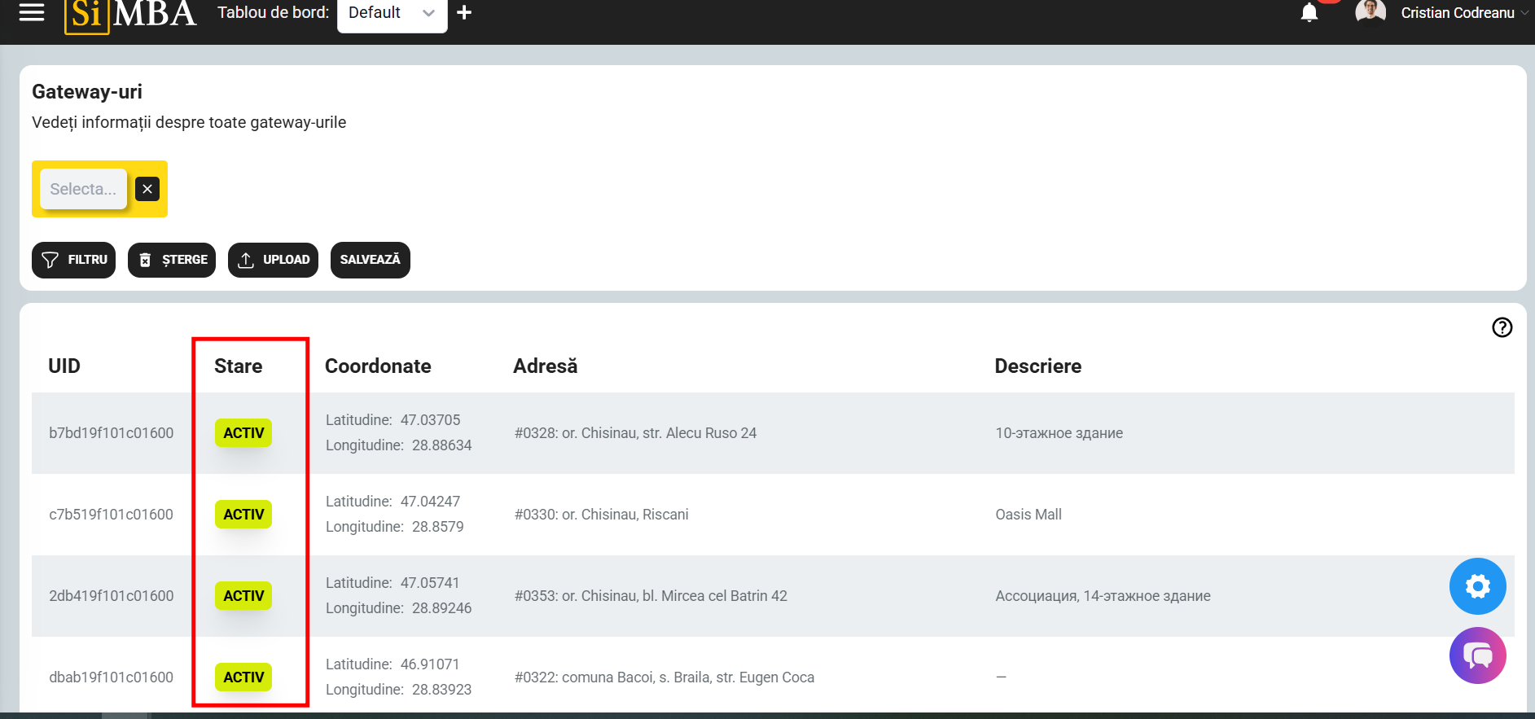Screen dimensions: 1535x719
Task: Click the SiMBA logo
Action: coord(130,14)
